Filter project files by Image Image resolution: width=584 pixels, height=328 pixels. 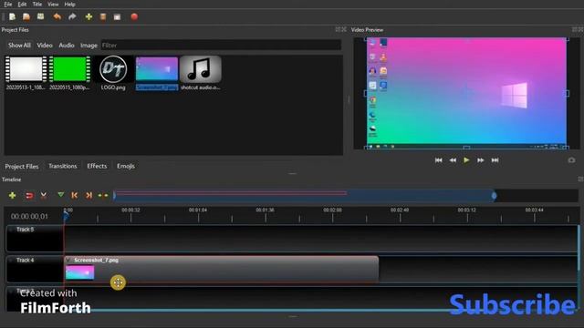tap(89, 46)
